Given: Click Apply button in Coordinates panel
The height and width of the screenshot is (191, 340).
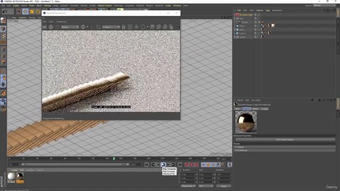Looking at the screenshot, I should (x=224, y=186).
